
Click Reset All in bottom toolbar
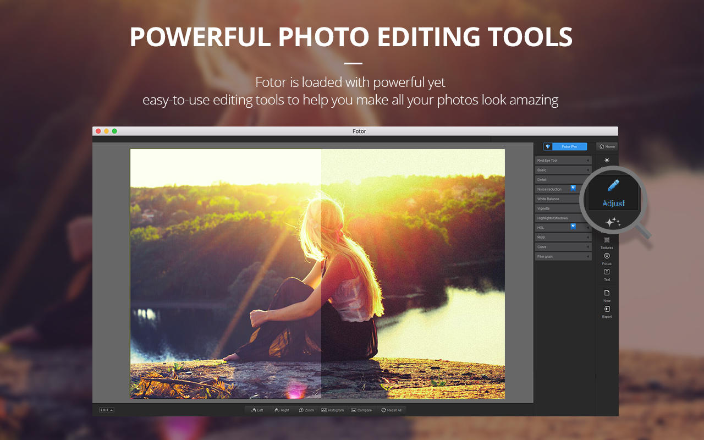(391, 410)
